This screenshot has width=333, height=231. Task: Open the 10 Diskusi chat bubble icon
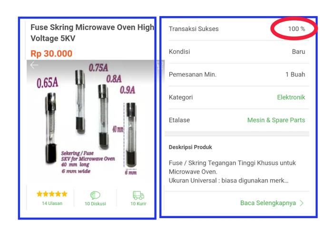pos(95,195)
